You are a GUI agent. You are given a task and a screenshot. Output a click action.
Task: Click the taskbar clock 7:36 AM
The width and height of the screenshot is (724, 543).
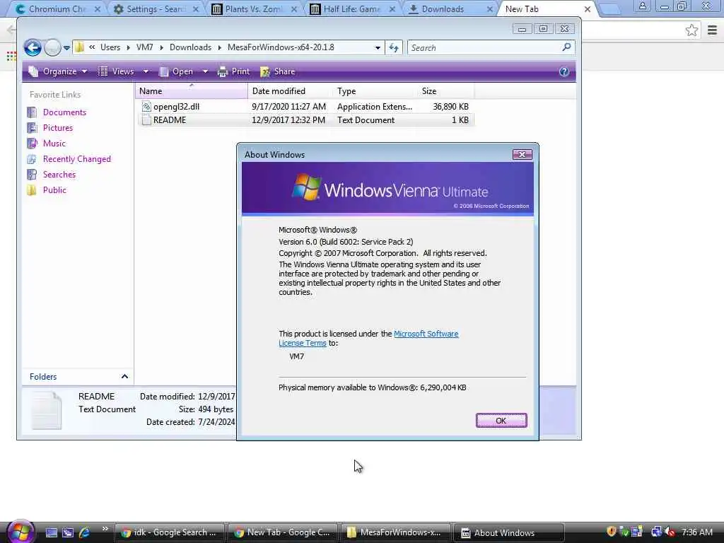pos(697,532)
